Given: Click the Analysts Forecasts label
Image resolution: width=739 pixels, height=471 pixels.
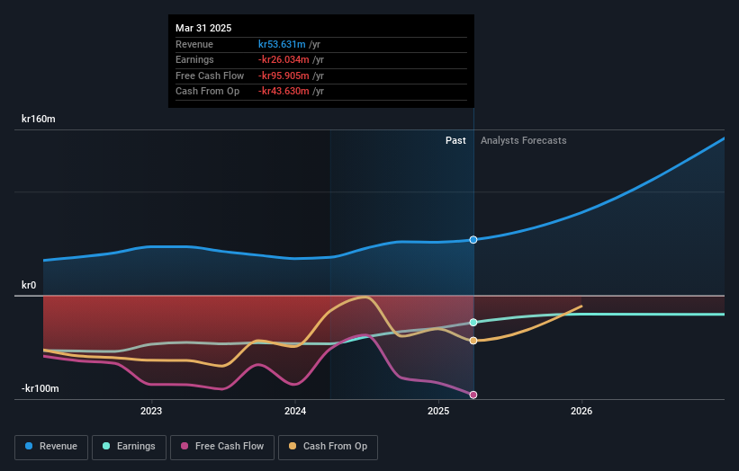Looking at the screenshot, I should (x=524, y=141).
